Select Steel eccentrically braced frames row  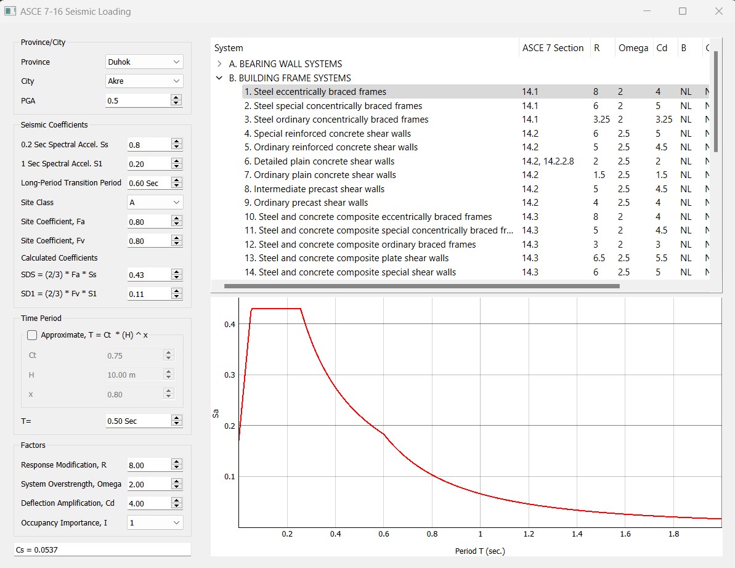(x=475, y=92)
